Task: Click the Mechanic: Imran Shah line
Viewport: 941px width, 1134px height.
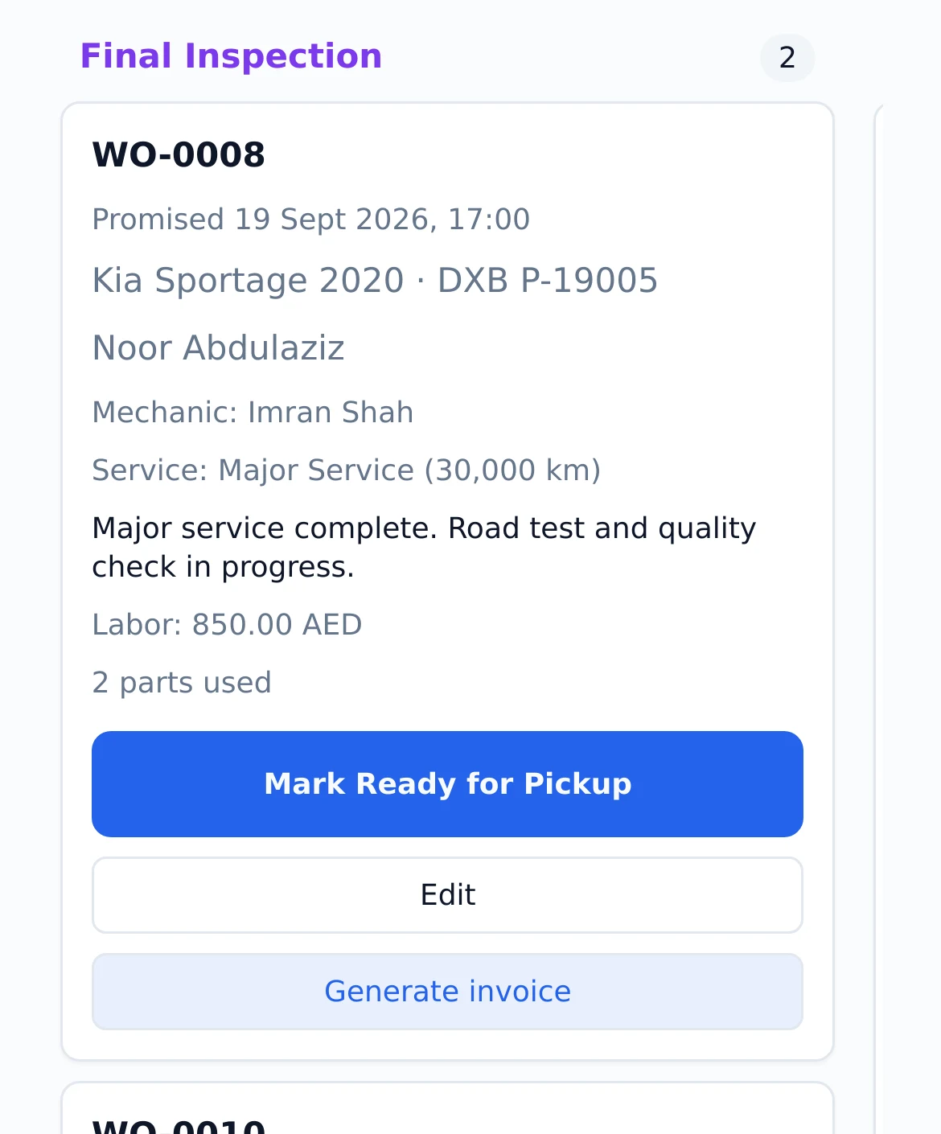Action: 253,412
